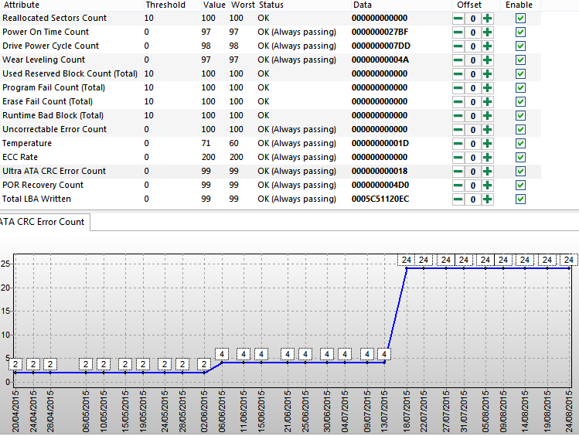The width and height of the screenshot is (579, 436).
Task: Click the plus icon for Reallocated Sectors Count offset
Action: [x=487, y=18]
